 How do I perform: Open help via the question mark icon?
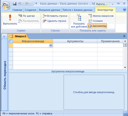tap(124, 10)
